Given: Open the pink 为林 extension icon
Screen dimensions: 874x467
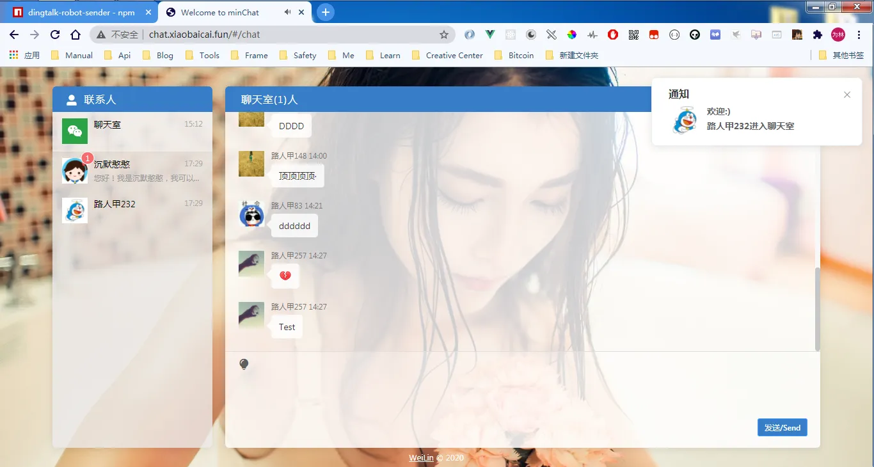Looking at the screenshot, I should point(838,35).
